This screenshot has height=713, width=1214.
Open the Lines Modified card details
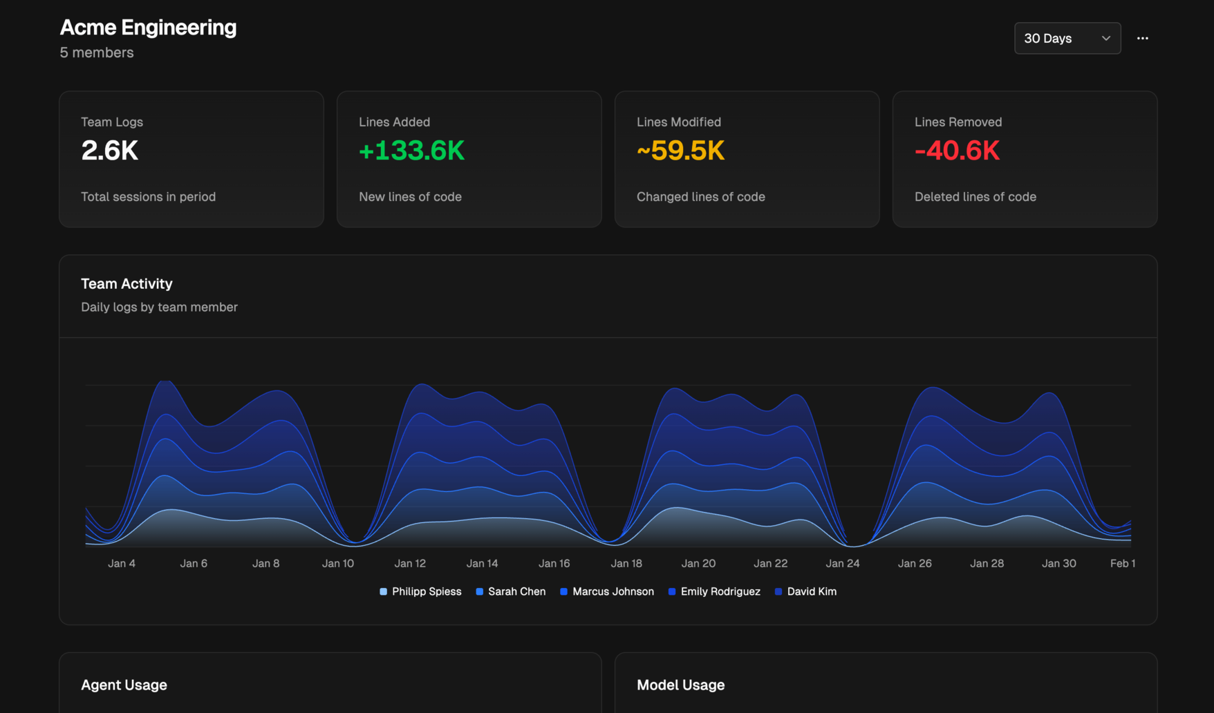click(747, 159)
